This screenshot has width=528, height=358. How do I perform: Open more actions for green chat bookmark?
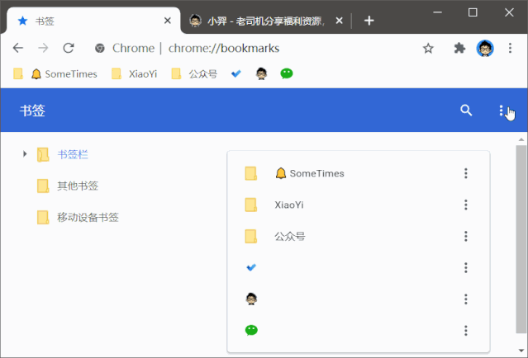(466, 331)
